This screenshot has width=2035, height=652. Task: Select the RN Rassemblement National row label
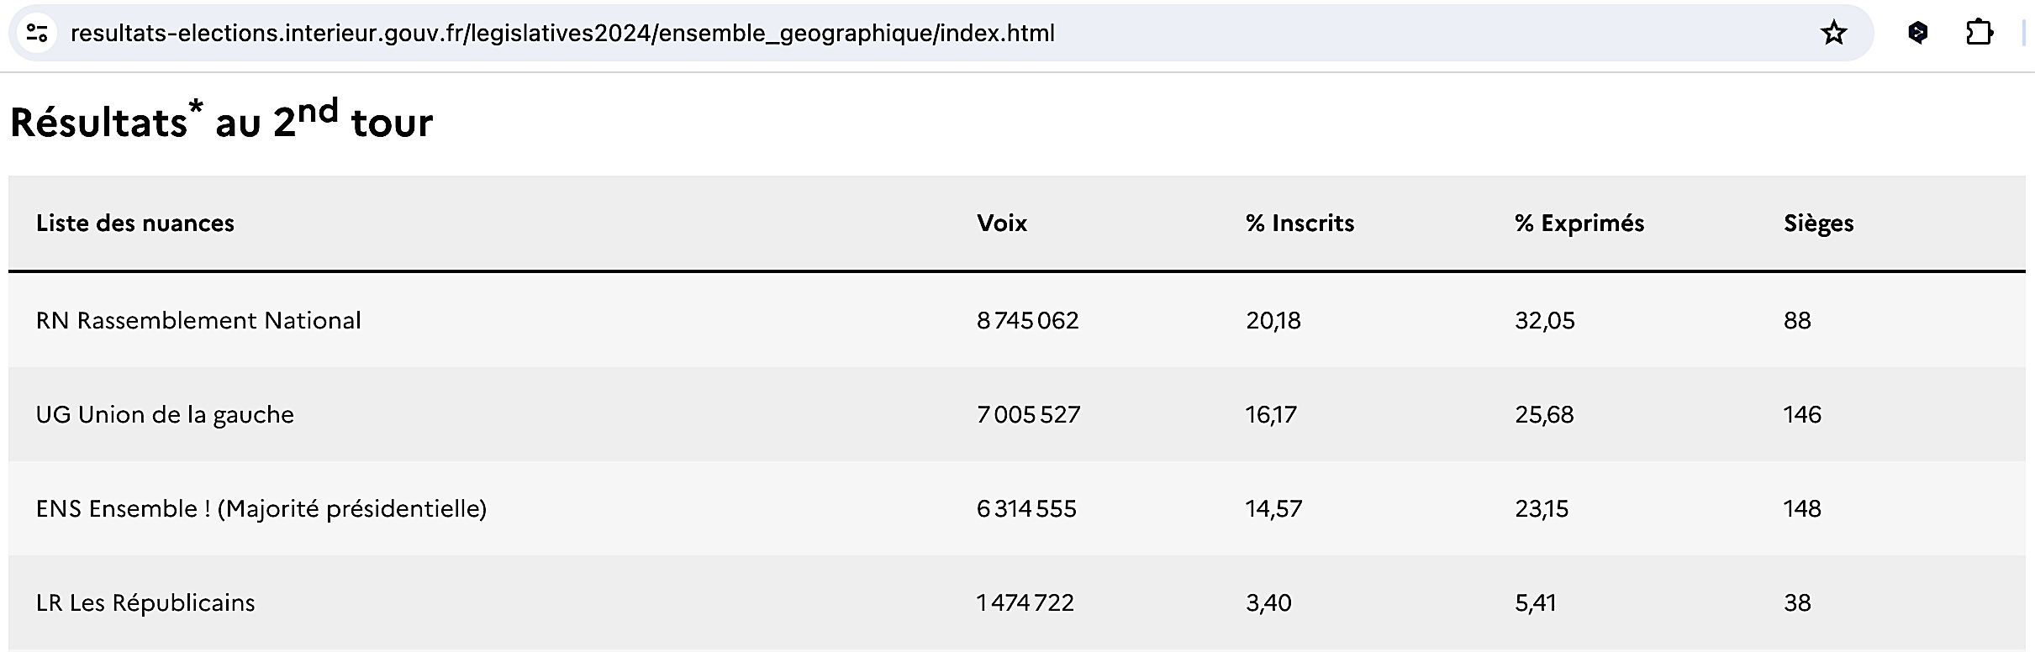[x=198, y=320]
